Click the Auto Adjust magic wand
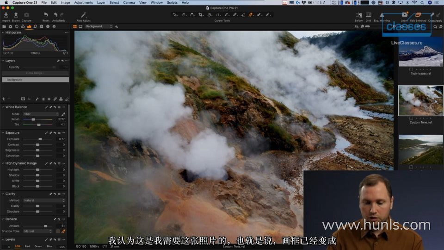 point(84,15)
